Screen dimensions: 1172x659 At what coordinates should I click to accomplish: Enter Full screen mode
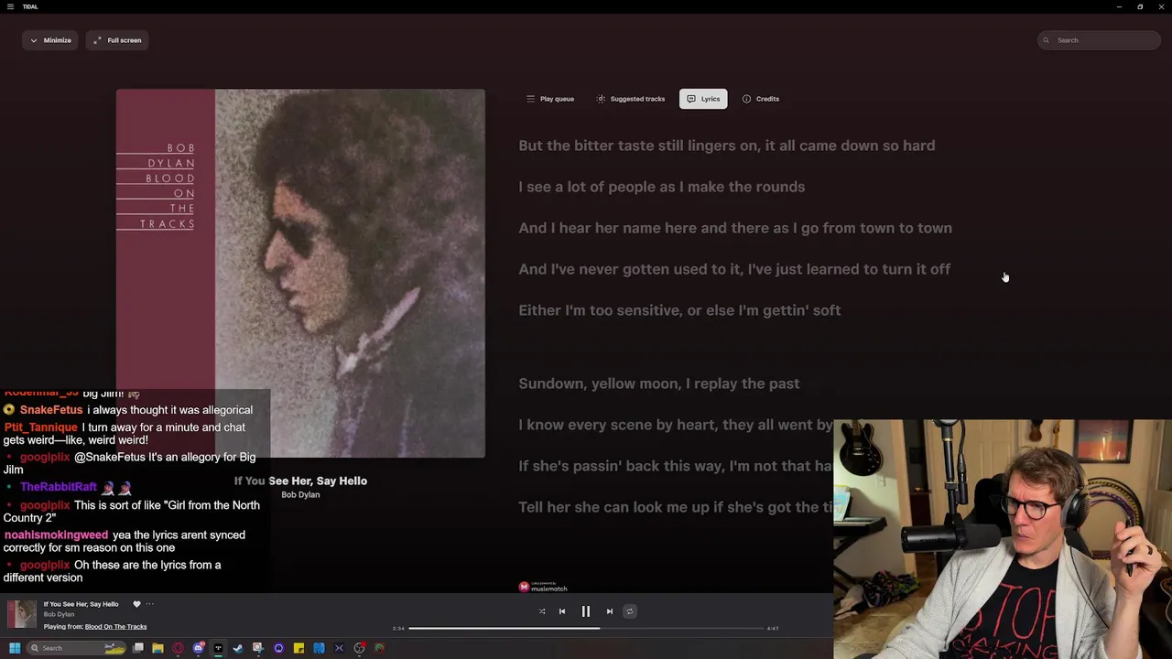click(117, 40)
